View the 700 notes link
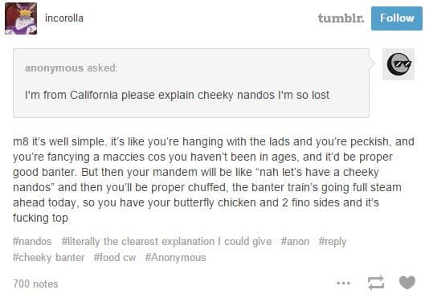425x302 pixels. tap(35, 284)
